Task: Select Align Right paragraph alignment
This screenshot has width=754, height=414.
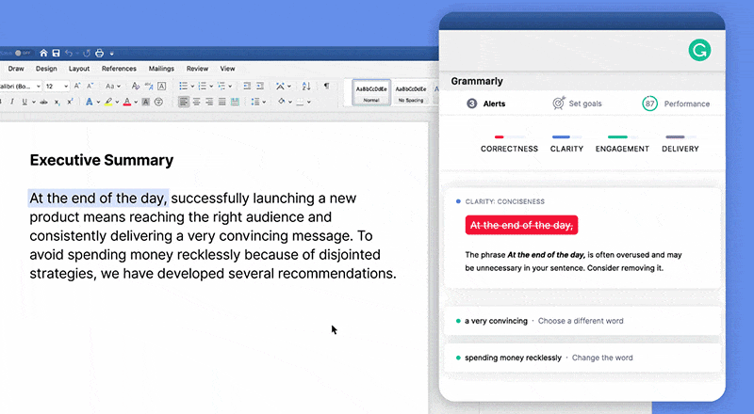Action: click(209, 102)
